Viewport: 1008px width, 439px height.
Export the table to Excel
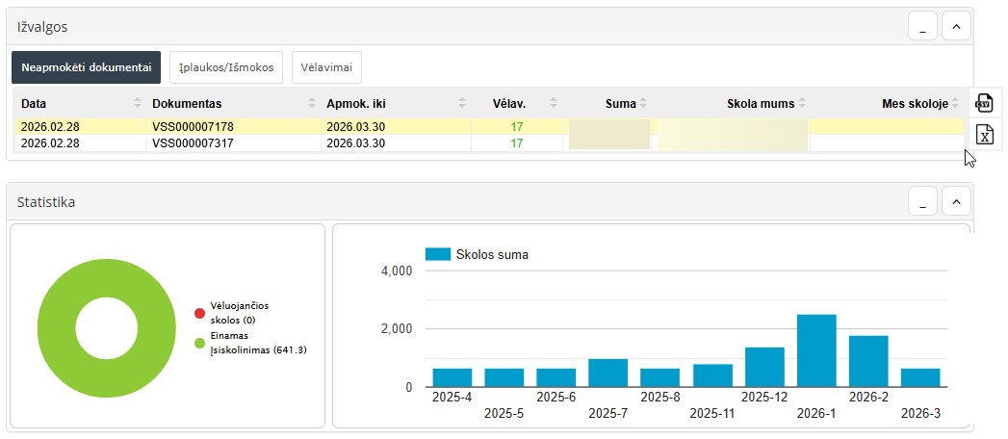tap(984, 135)
